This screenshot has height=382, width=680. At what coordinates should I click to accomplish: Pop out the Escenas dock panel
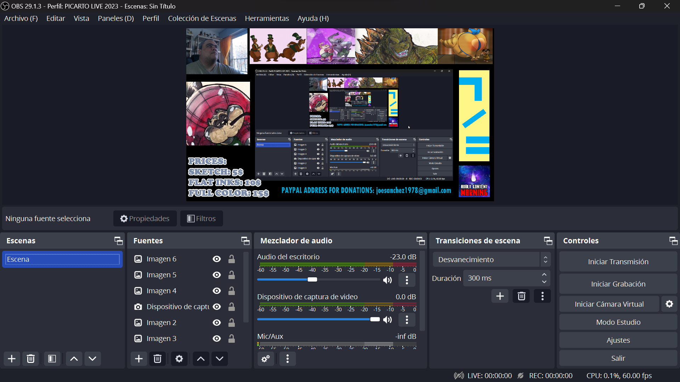118,241
